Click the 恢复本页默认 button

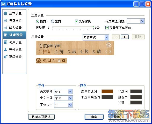41,117
